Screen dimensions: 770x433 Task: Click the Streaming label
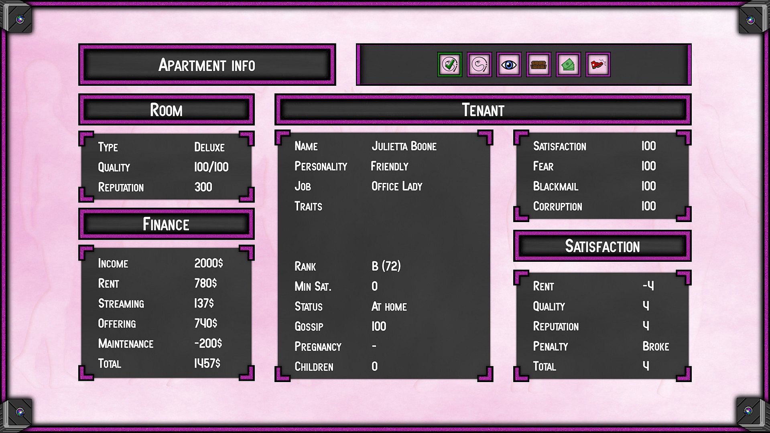121,304
